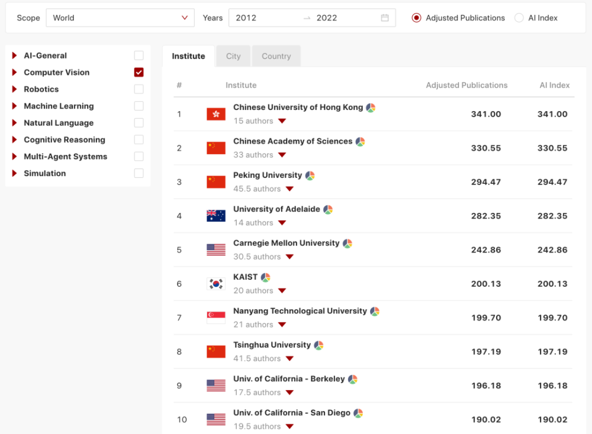
Task: Click Hong Kong flag in first row
Action: pos(216,114)
